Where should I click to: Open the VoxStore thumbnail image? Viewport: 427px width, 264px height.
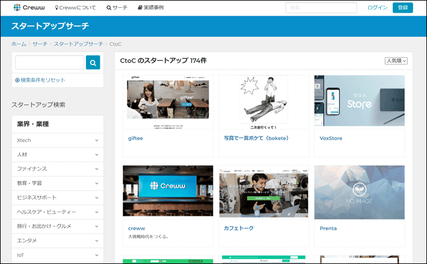click(x=360, y=100)
